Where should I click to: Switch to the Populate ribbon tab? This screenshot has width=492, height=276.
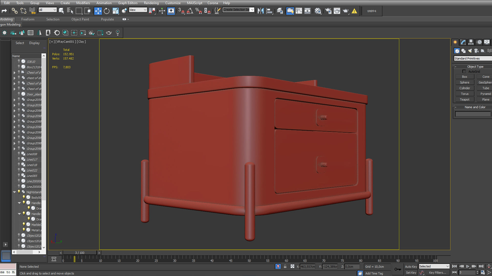click(x=107, y=19)
